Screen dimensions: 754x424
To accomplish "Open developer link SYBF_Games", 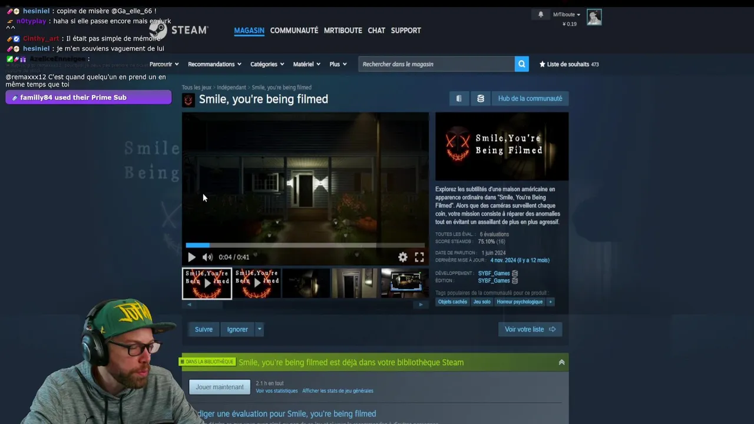I will 494,273.
